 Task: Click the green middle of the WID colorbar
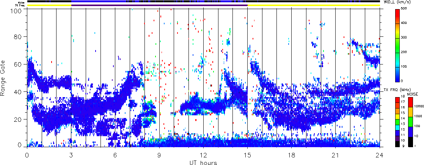[397, 45]
